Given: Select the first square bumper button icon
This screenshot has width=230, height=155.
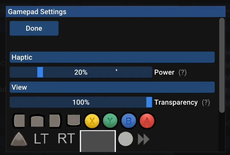Looking at the screenshot, I should point(18,121).
